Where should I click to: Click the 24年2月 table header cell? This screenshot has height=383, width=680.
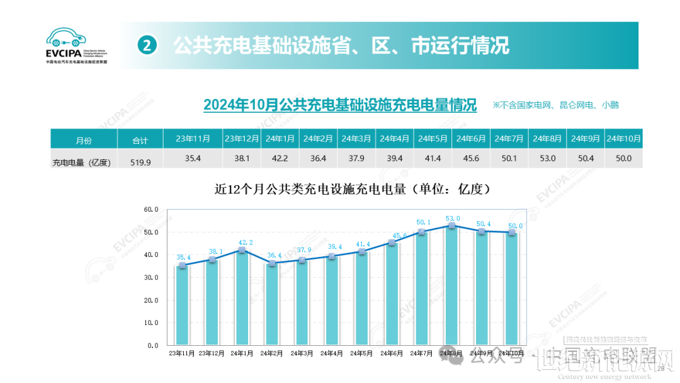tap(319, 139)
